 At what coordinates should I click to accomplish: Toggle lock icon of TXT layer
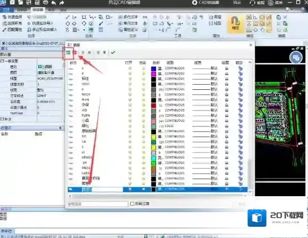pyautogui.click(x=240, y=137)
